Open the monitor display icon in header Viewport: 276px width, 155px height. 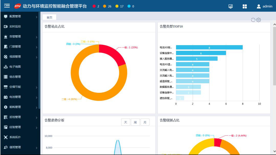[x=231, y=6]
